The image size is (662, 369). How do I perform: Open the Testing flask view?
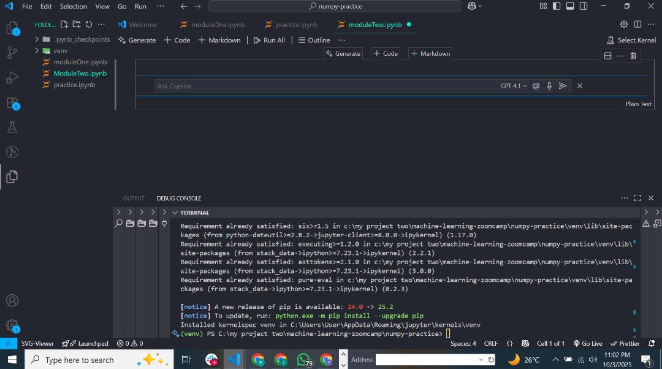tap(12, 127)
